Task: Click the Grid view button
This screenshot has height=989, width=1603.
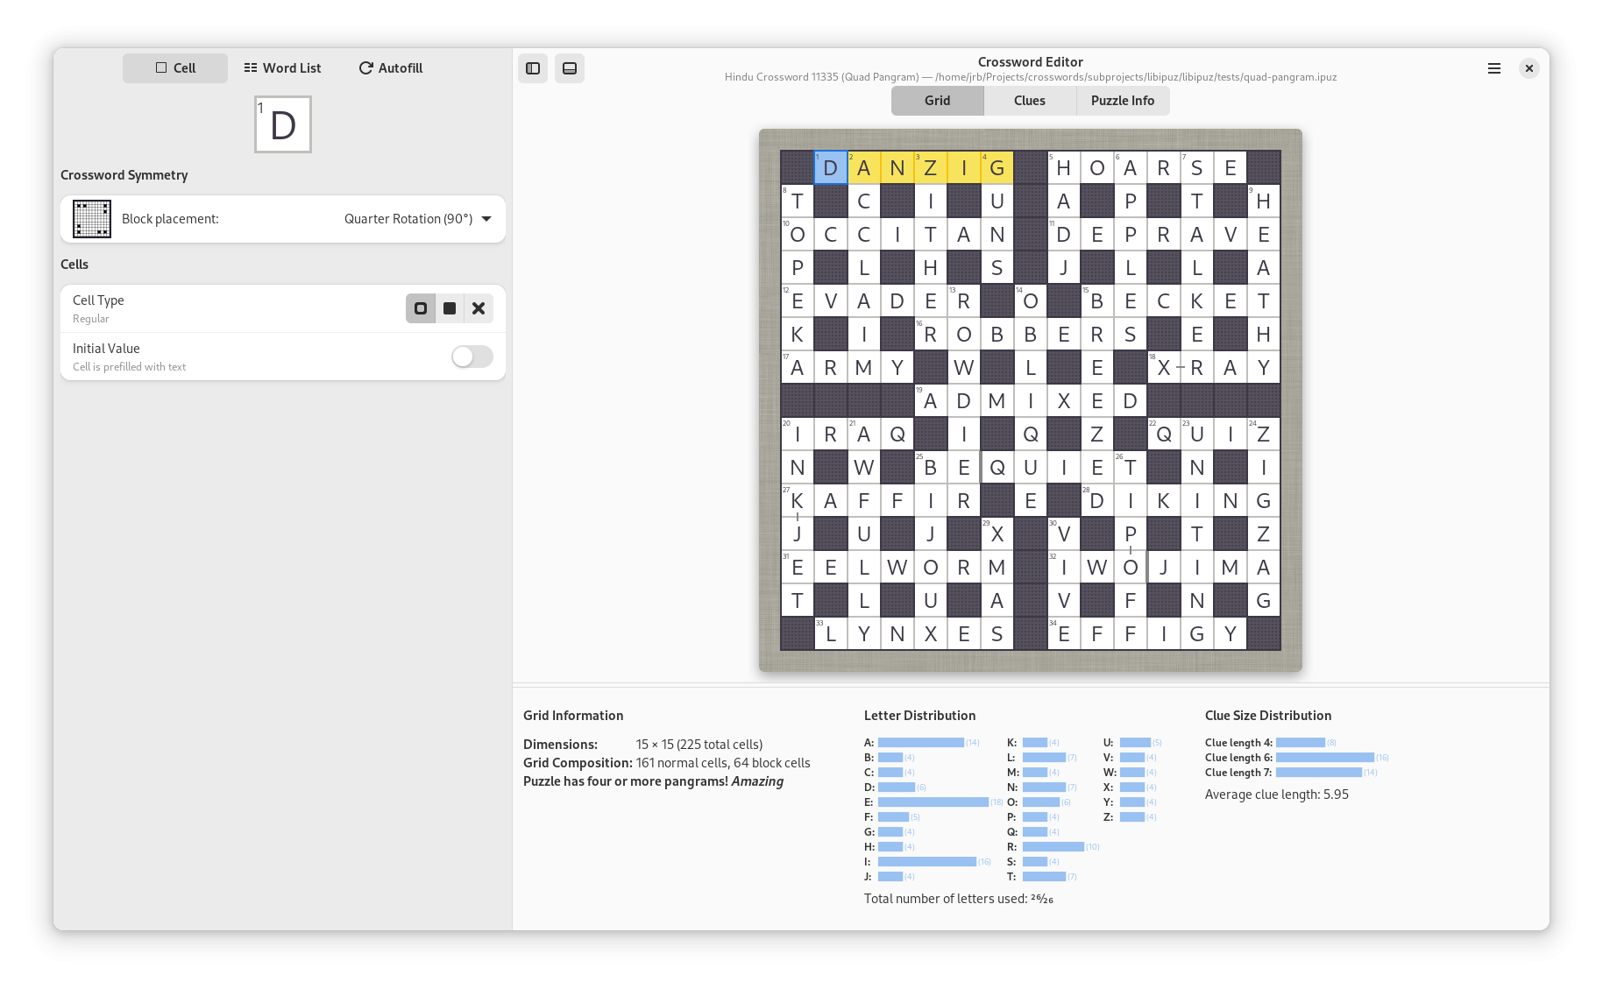Action: (x=937, y=100)
